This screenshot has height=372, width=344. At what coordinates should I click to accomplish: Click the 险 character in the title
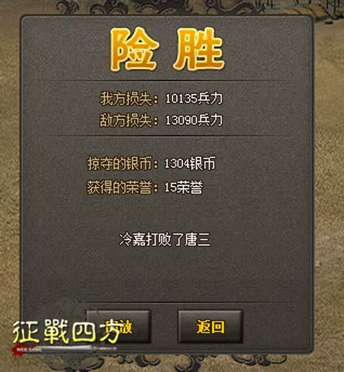tap(134, 50)
